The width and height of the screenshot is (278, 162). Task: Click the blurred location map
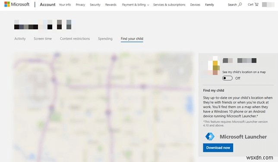[x=103, y=107]
